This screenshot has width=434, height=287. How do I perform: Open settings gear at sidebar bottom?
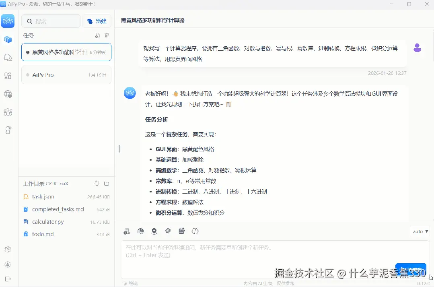(x=8, y=249)
